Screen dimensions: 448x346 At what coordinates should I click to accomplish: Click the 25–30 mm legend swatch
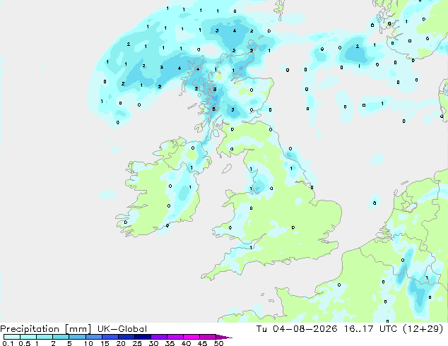pyautogui.click(x=142, y=337)
